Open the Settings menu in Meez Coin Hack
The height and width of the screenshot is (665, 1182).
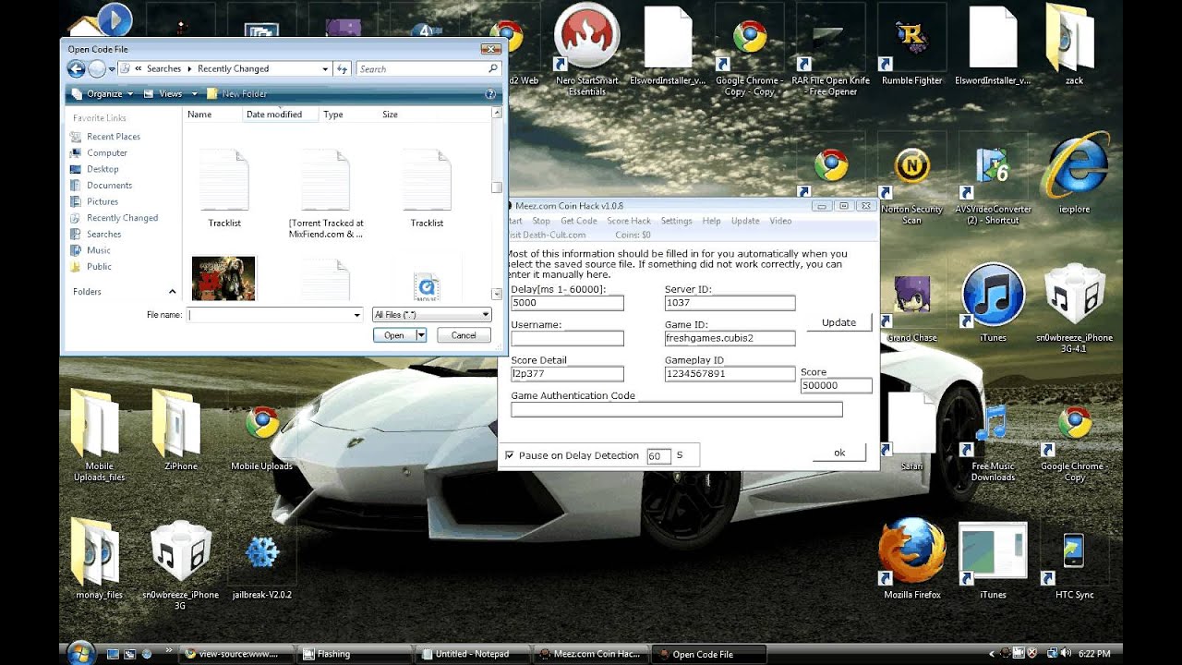click(676, 221)
